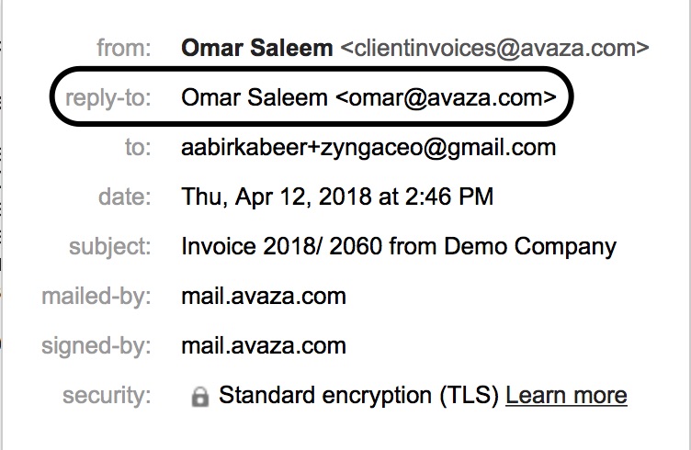
Task: Click the reply-to: field label
Action: tap(108, 97)
